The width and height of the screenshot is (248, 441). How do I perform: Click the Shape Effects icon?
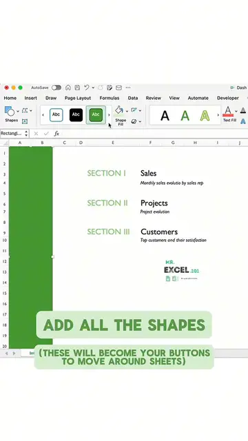[134, 121]
